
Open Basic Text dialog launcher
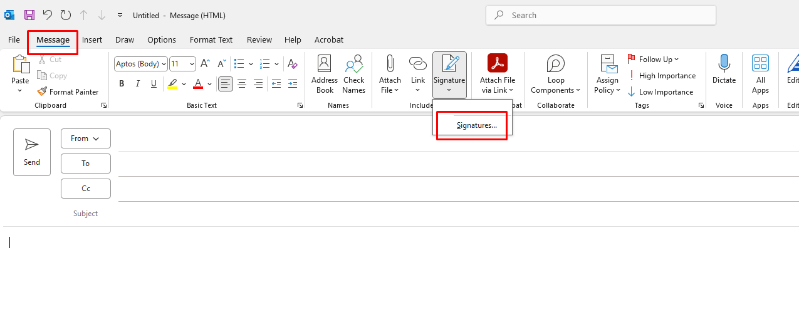coord(300,106)
